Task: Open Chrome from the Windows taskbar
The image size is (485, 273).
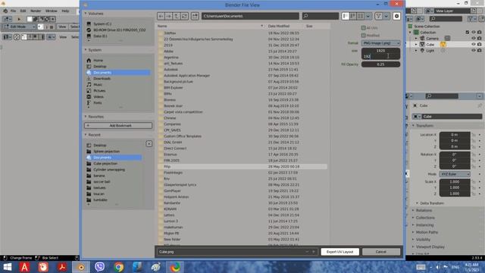Action: tap(118, 267)
